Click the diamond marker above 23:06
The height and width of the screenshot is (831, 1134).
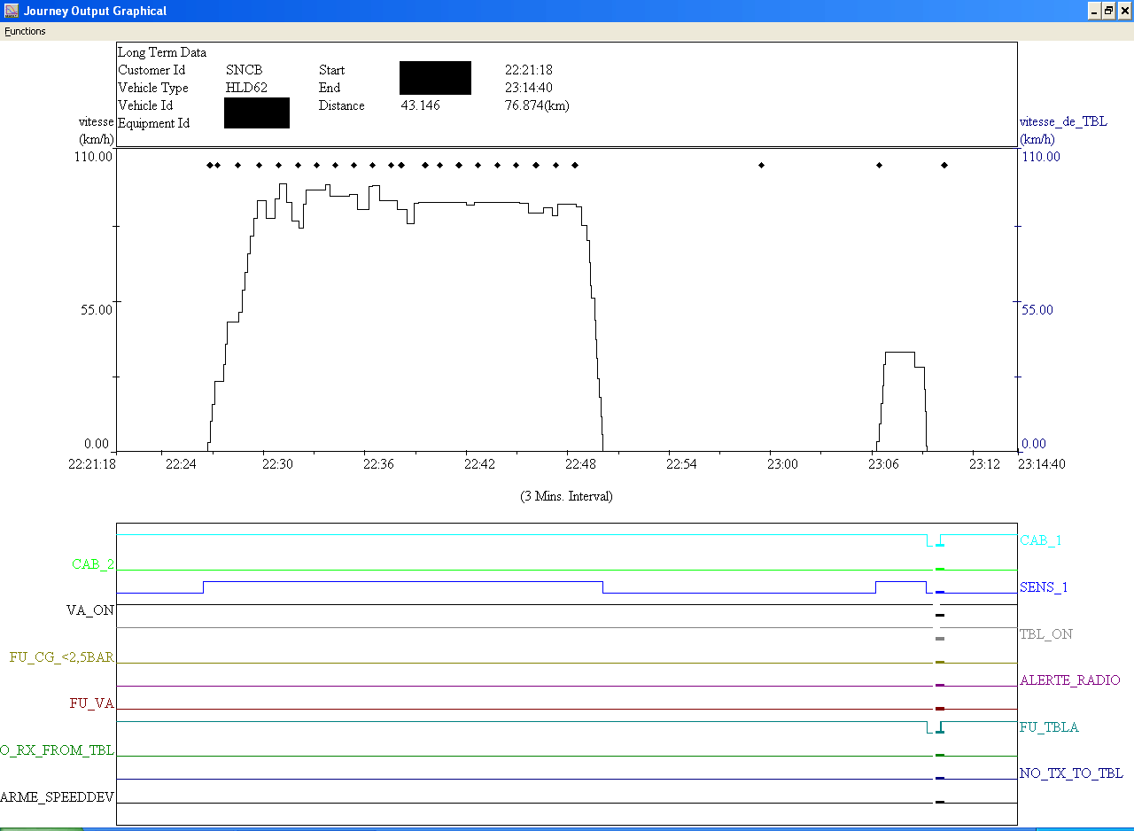coord(879,165)
